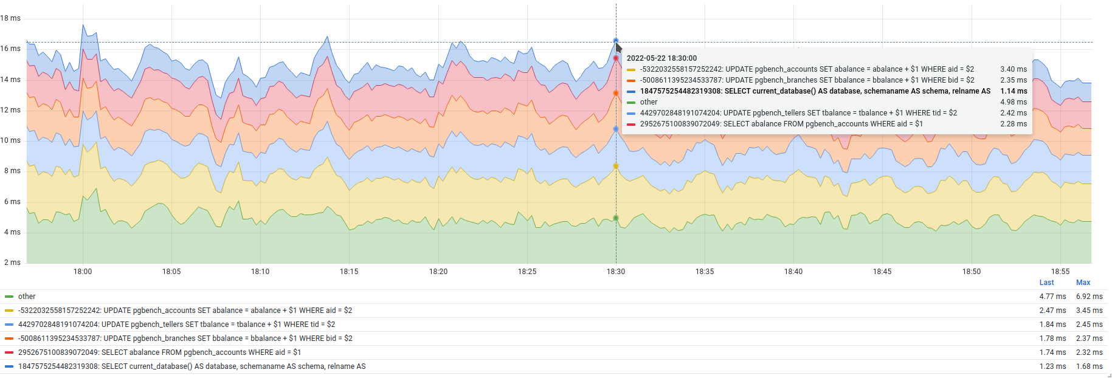Click the light blue data point on the 18:30 line
Screen dimensions: 1112x378
click(x=616, y=129)
